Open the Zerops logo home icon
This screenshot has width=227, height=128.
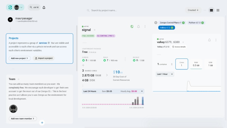coord(10,7)
